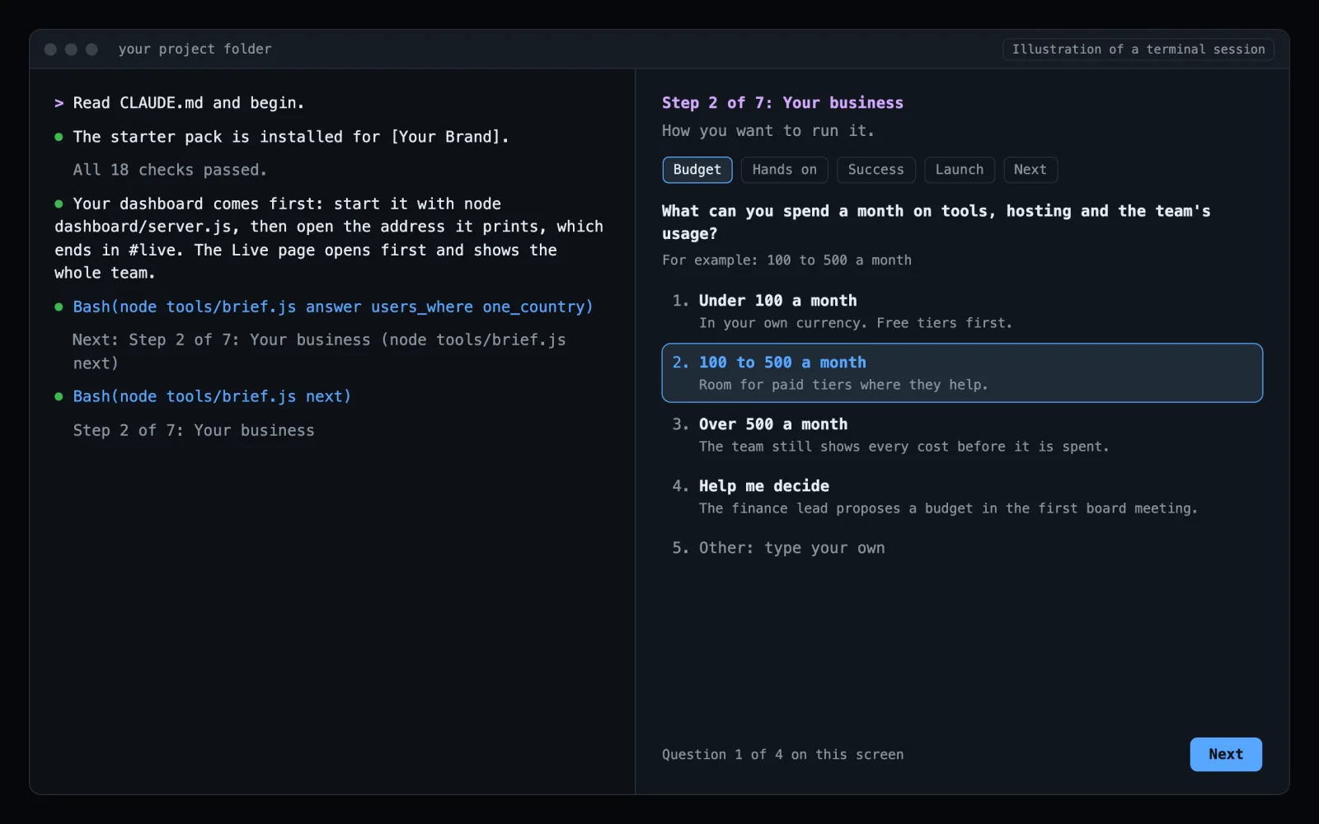Choose the Help me decide option
Viewport: 1319px width, 824px height.
962,496
